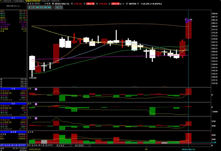The image size is (221, 151).
Task: Click the blue KEN-極光線+爆大量 panel header
Action: coord(13,145)
